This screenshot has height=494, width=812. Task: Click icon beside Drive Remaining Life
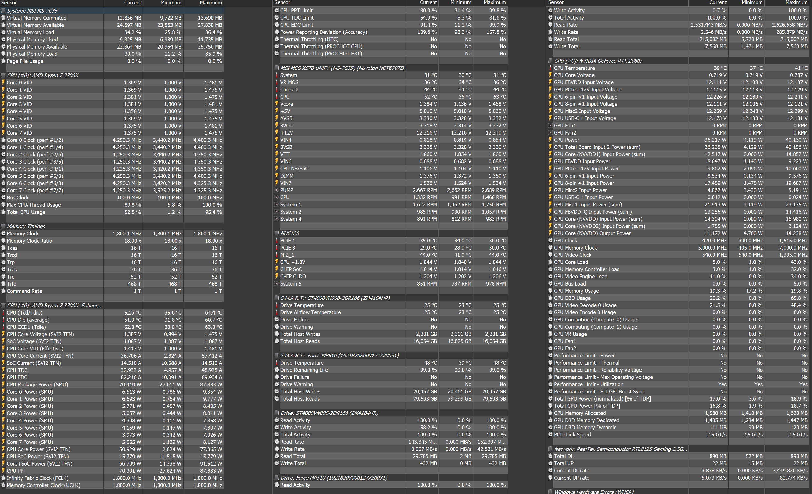(277, 370)
